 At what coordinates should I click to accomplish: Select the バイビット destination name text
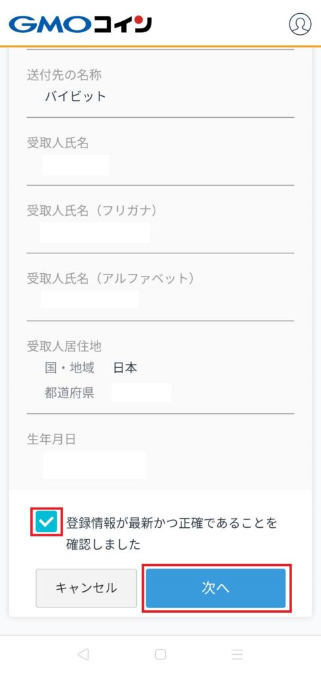[76, 96]
